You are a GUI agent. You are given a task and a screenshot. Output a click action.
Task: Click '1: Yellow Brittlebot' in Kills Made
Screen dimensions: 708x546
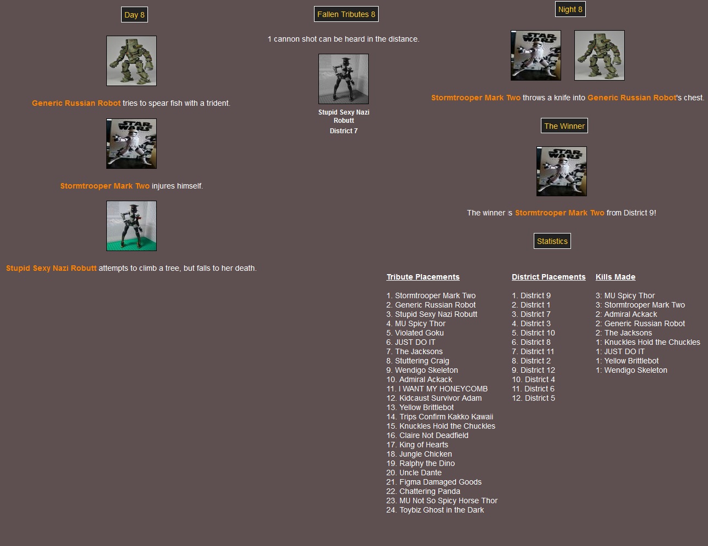click(x=627, y=361)
